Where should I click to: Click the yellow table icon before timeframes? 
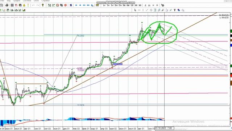pyautogui.click(x=98, y=5)
